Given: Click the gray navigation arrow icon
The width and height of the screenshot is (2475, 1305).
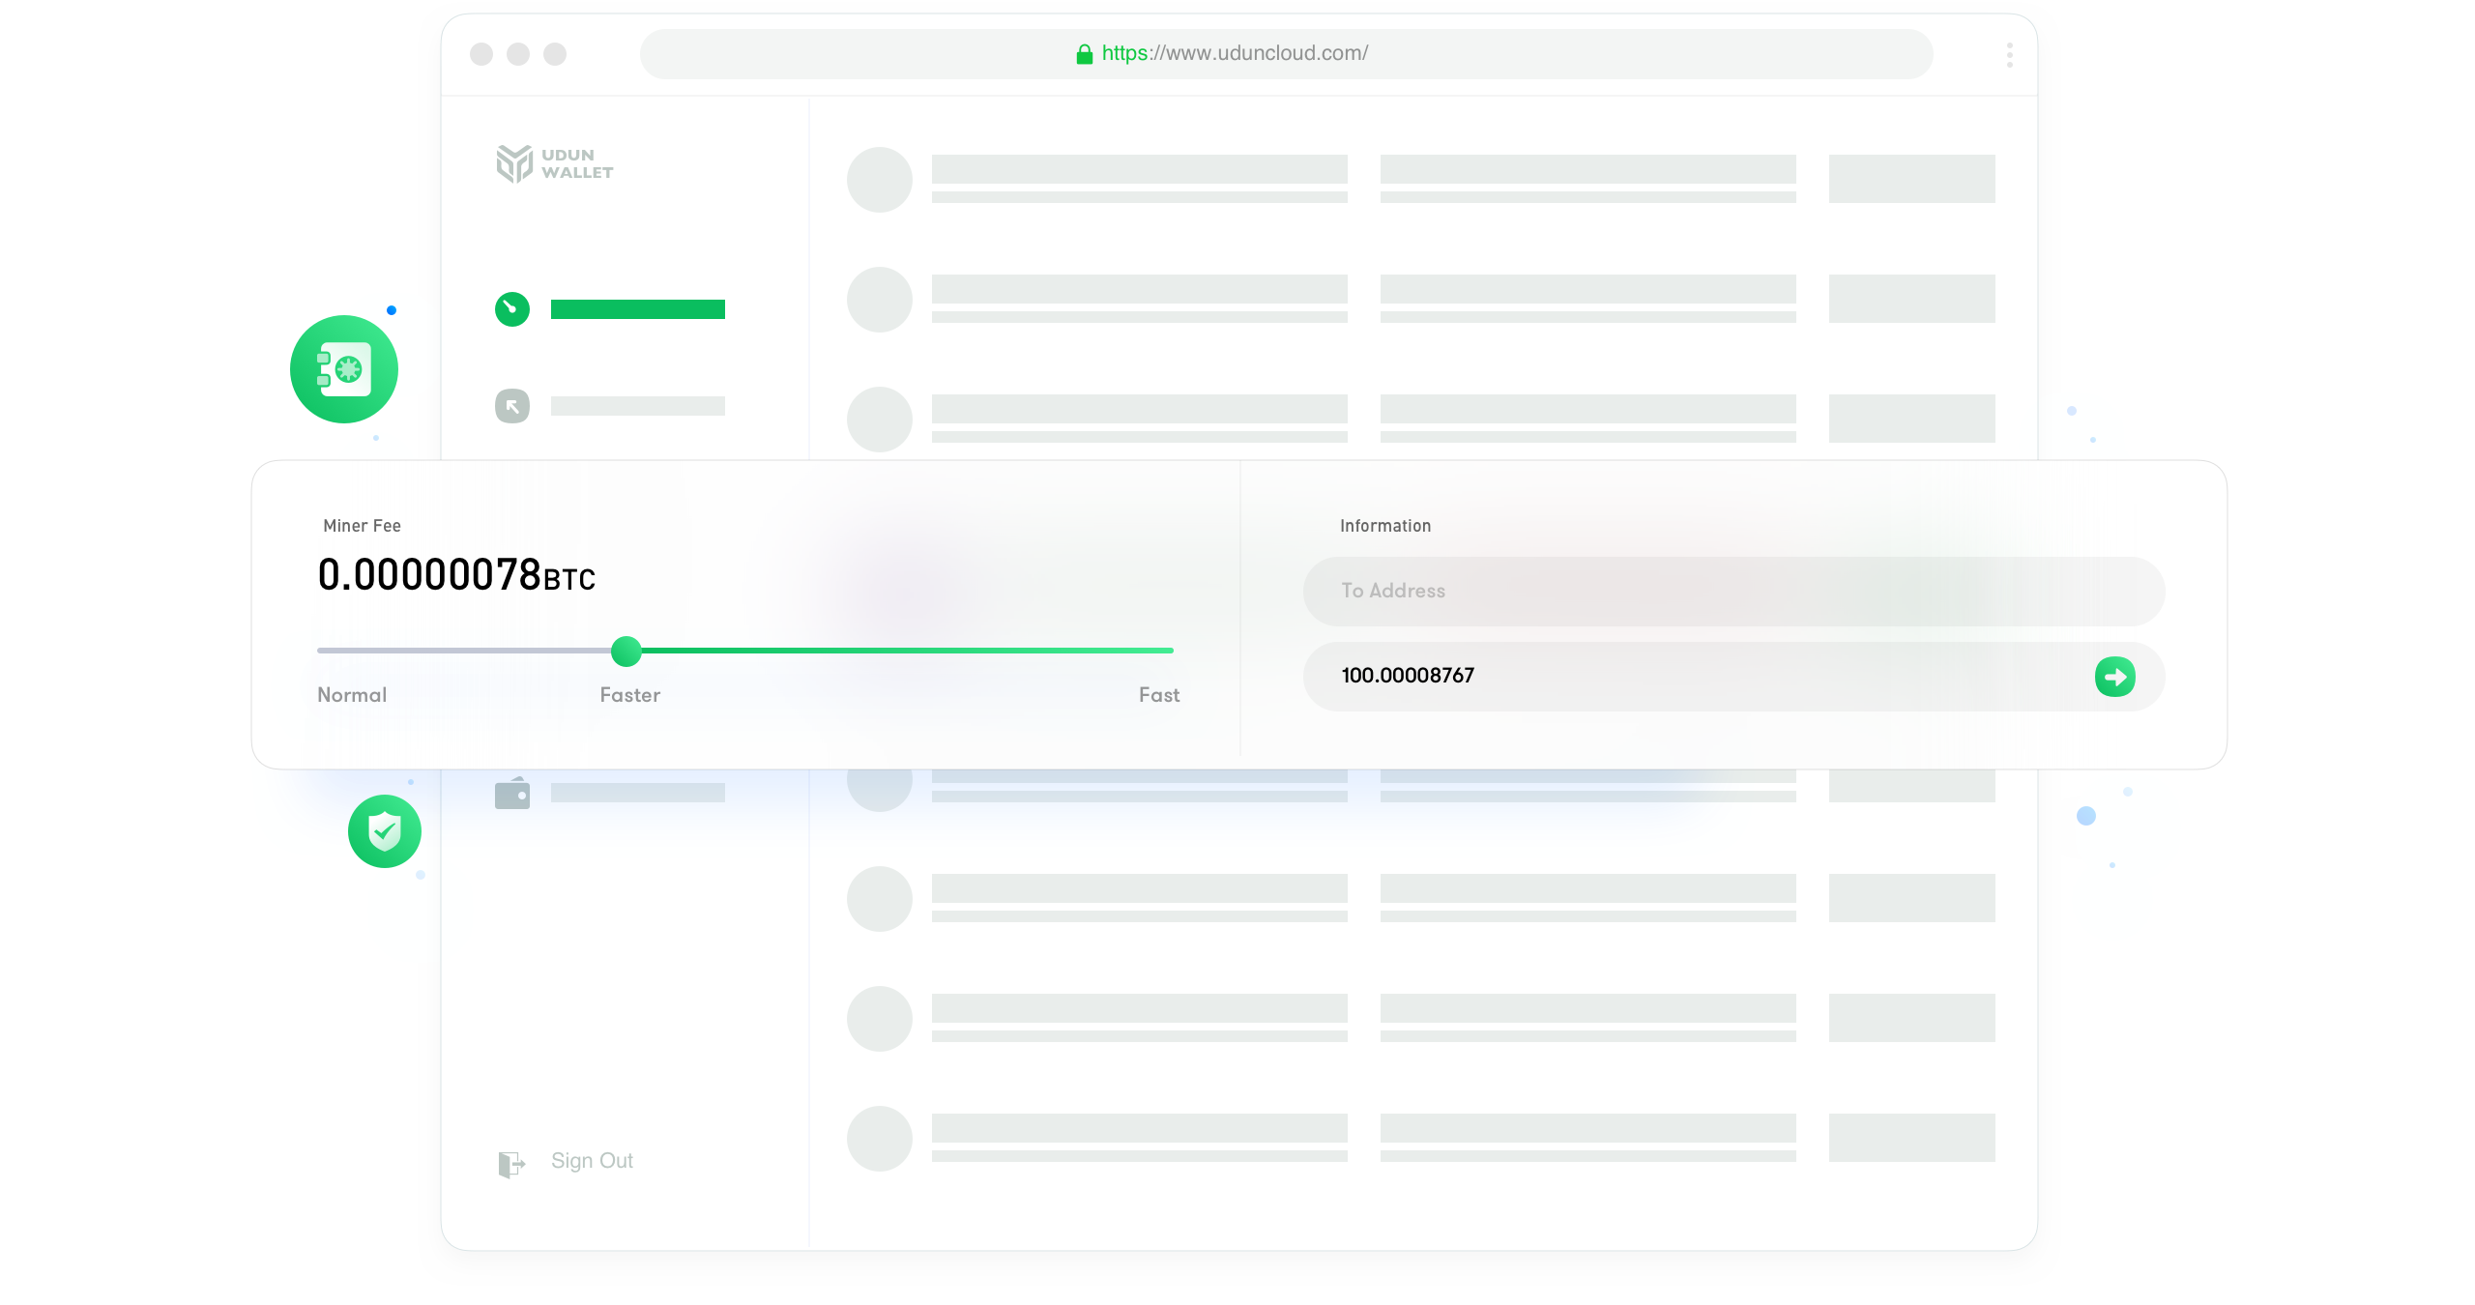Looking at the screenshot, I should [512, 404].
